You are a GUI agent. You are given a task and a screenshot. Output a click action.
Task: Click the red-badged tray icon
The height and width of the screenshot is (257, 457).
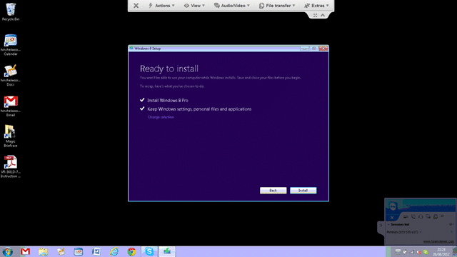click(x=418, y=252)
